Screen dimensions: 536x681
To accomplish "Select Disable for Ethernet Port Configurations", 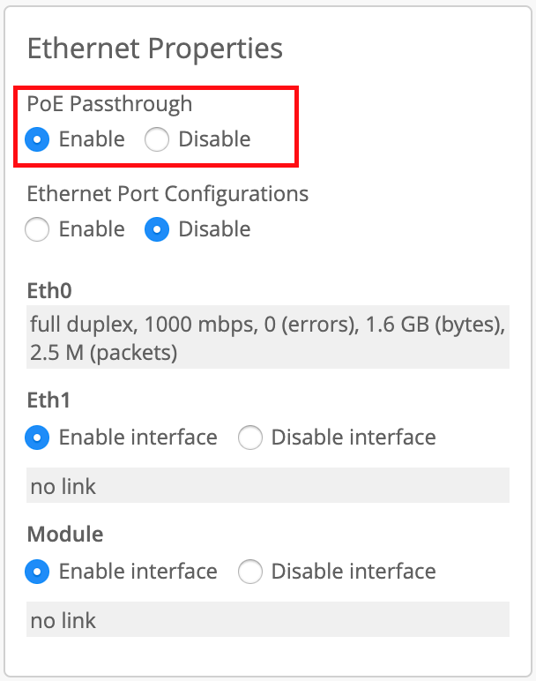I will (x=157, y=229).
